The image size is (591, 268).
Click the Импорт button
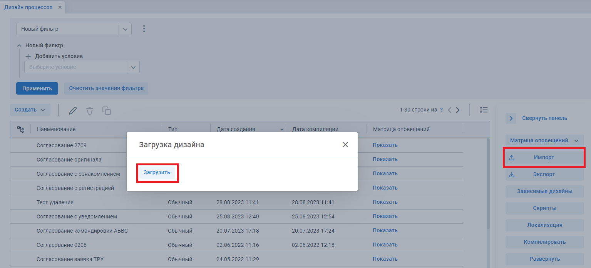coord(545,158)
